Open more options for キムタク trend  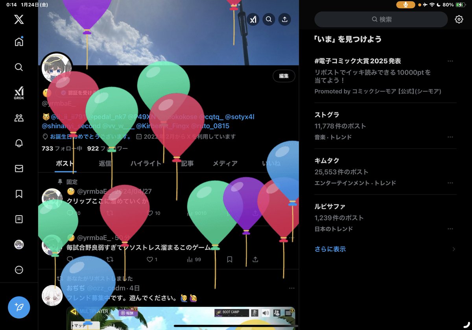pyautogui.click(x=450, y=183)
